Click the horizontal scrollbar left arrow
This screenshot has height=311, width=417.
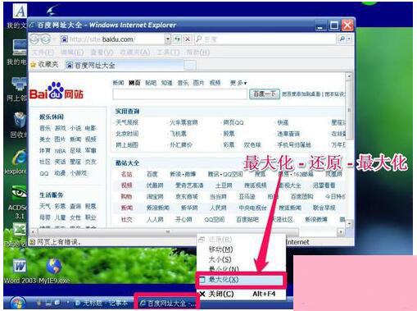pyautogui.click(x=33, y=232)
